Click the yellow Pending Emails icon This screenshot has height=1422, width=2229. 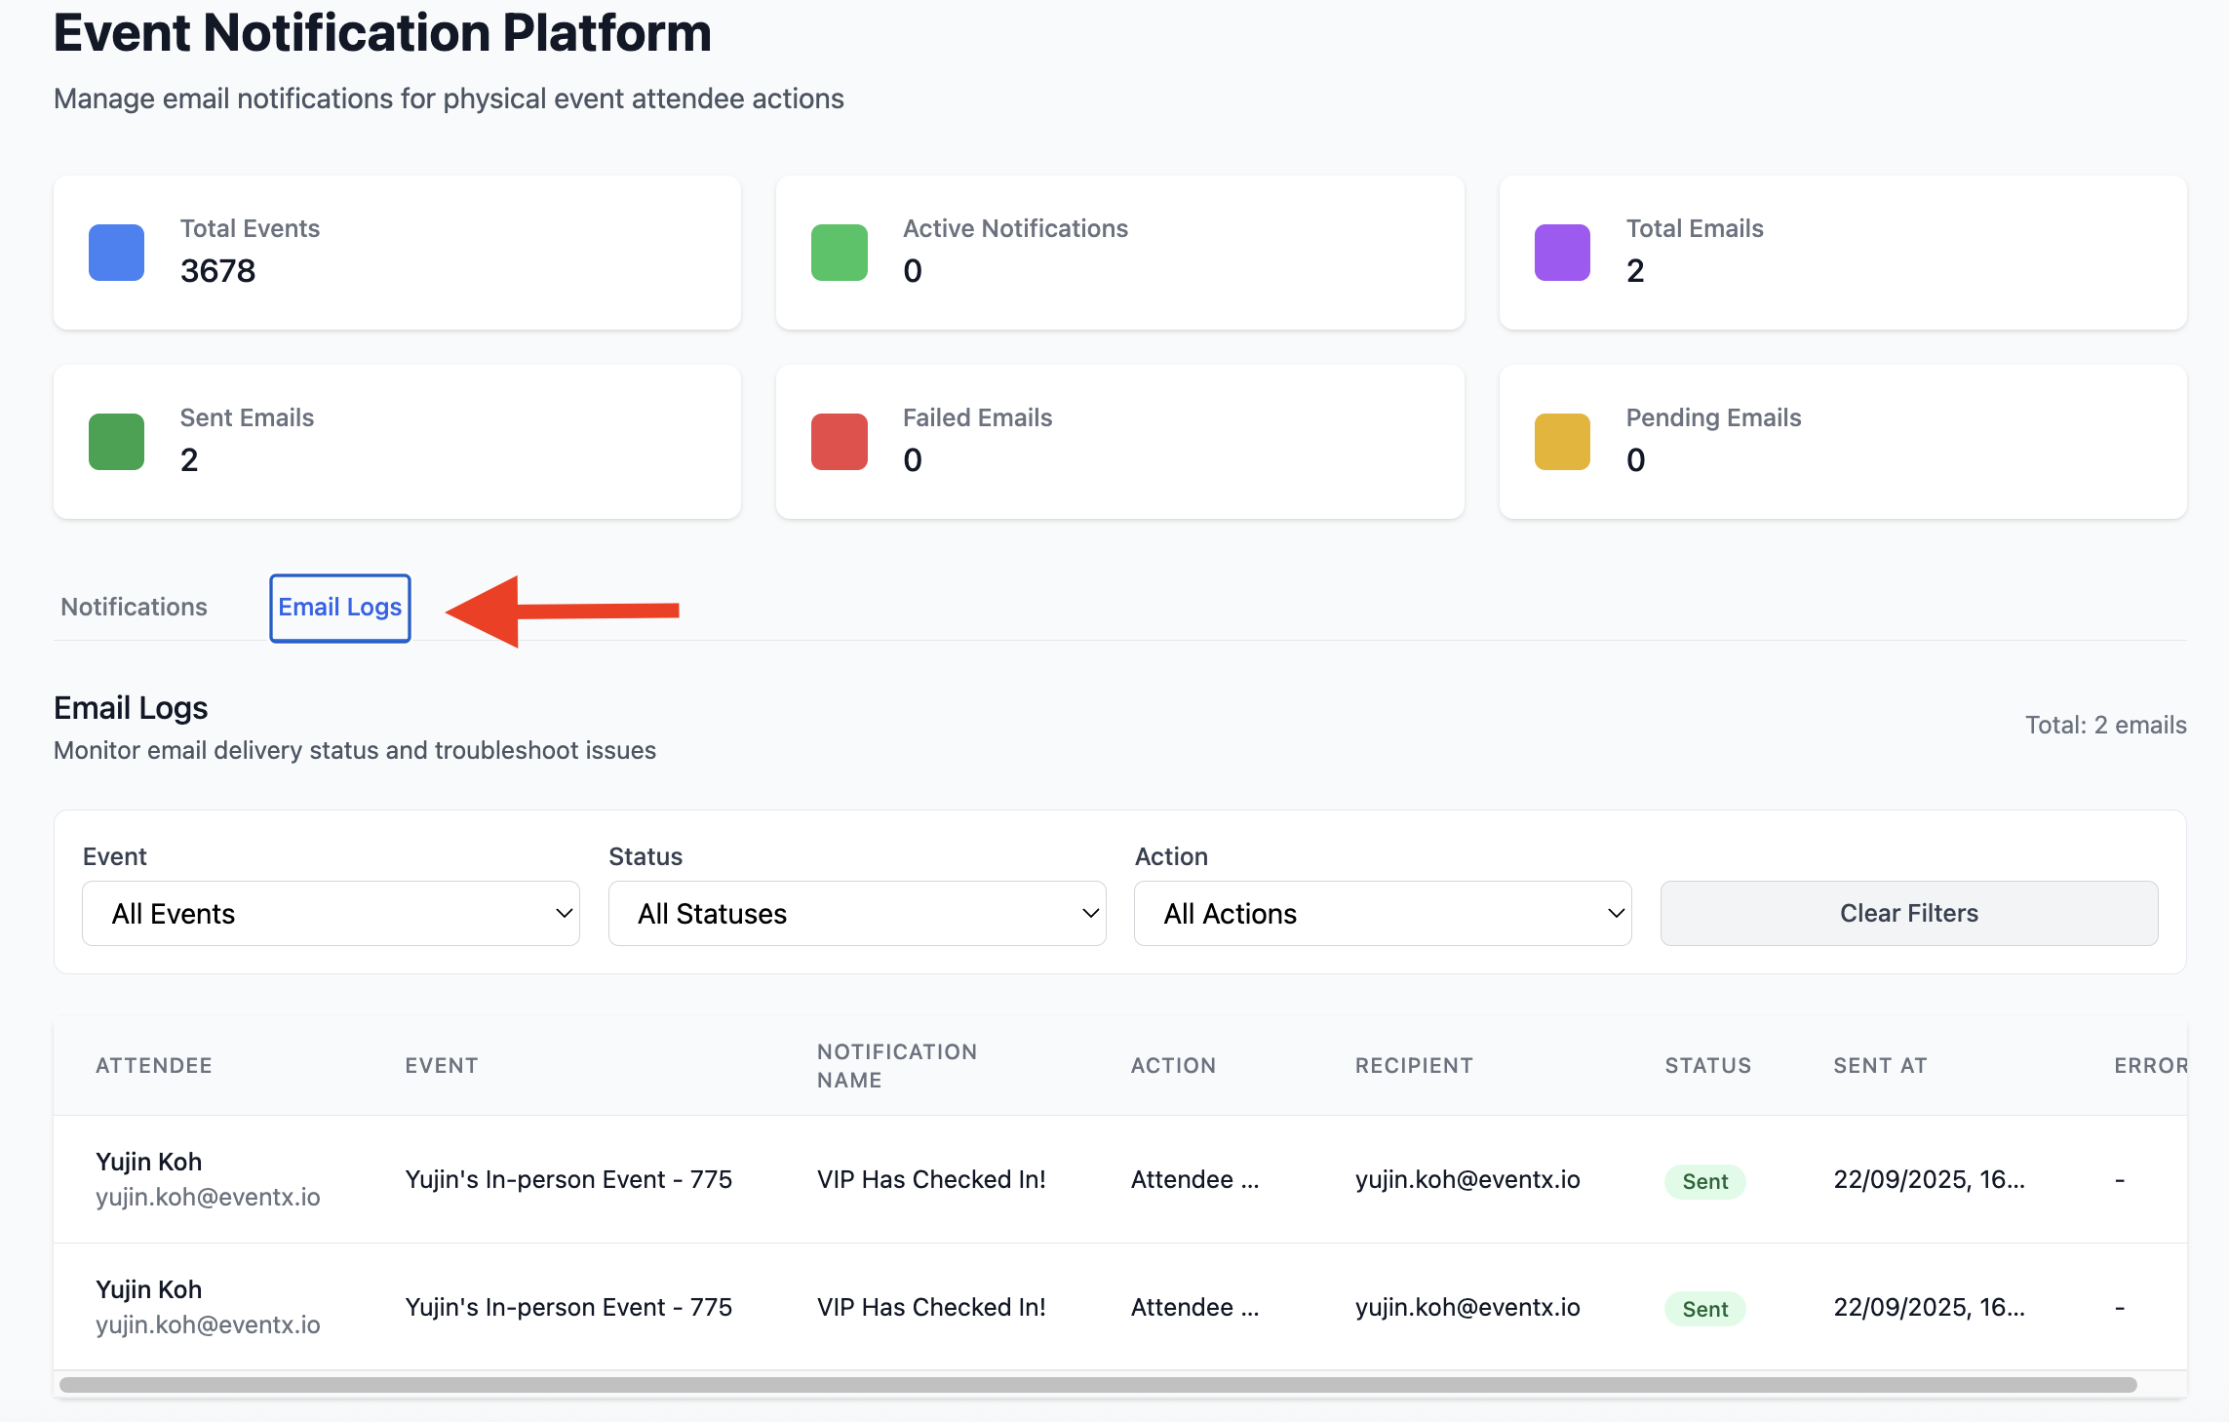[1562, 442]
